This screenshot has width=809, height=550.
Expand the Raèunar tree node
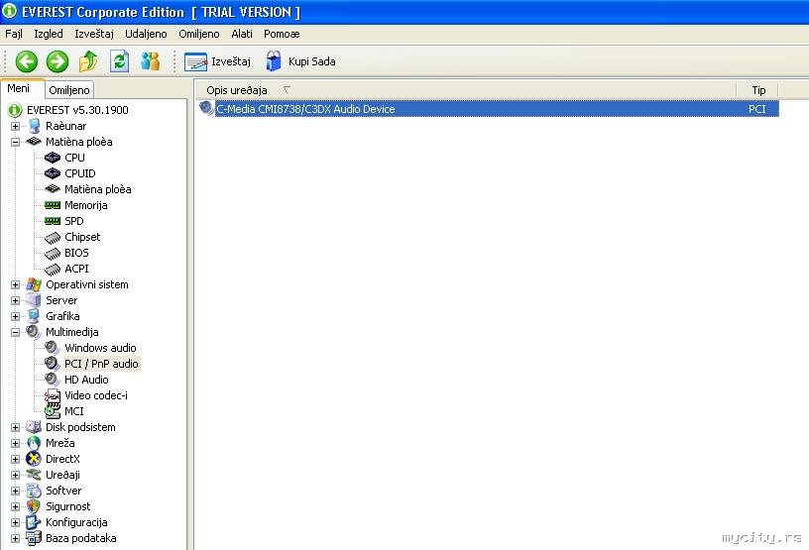(16, 126)
